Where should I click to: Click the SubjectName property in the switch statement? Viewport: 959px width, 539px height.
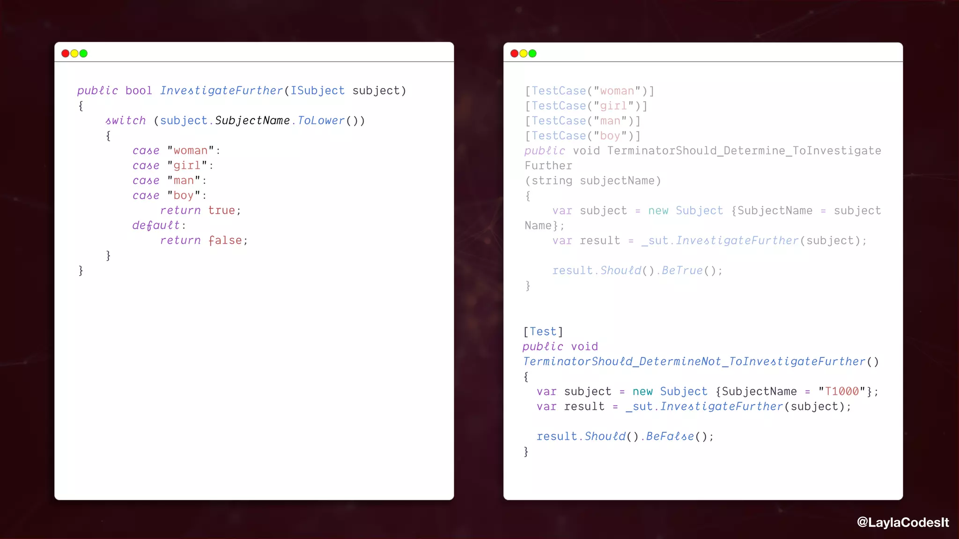252,121
